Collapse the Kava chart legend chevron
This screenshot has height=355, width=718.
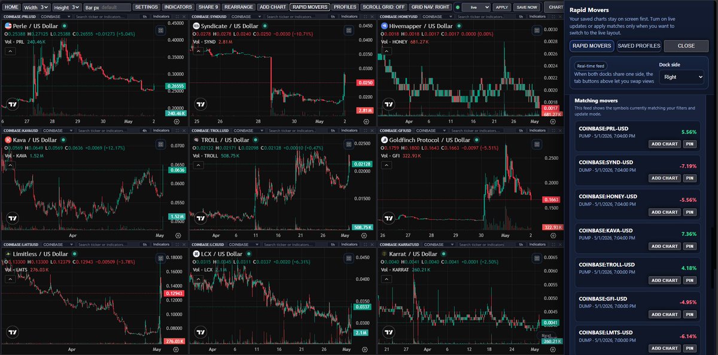(10, 165)
